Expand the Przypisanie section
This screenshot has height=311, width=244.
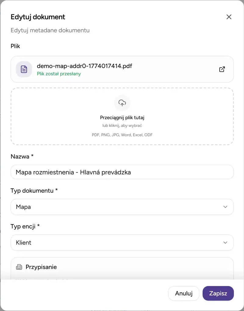point(122,267)
